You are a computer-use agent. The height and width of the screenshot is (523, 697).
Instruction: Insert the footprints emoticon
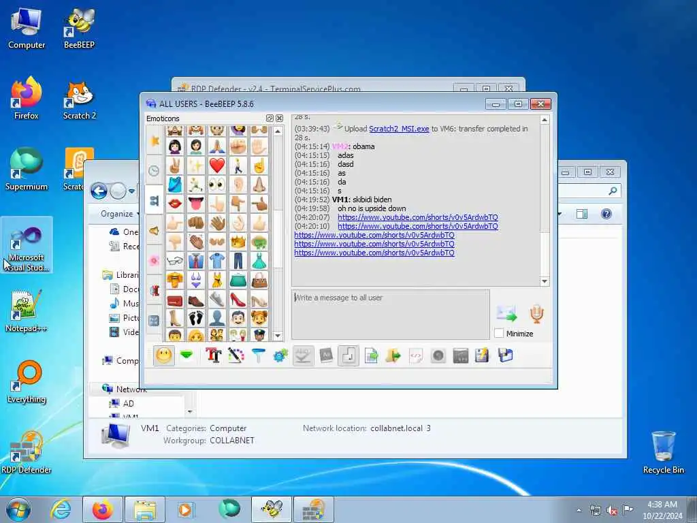click(195, 319)
